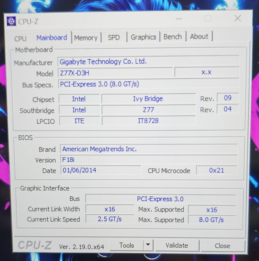Click the LPCIO vendor ITE field
The width and height of the screenshot is (259, 261).
pyautogui.click(x=79, y=121)
